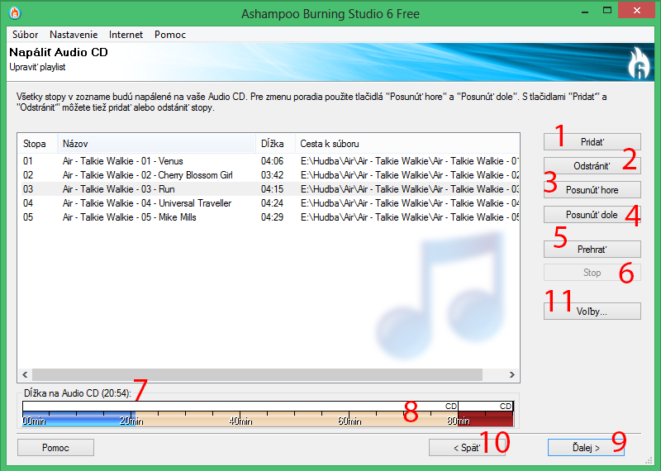Select track 02 Cherry Blossom Girl row
661x471 pixels.
coord(269,175)
